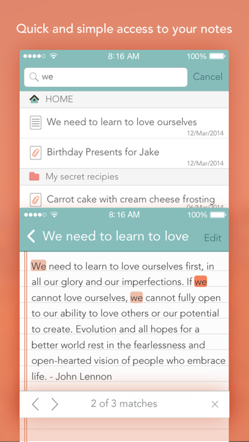
Task: Jump to the previous search match
Action: (35, 405)
